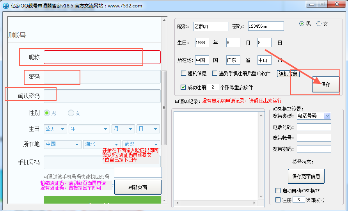Click the 昵称 nickname input in web form

pos(102,57)
